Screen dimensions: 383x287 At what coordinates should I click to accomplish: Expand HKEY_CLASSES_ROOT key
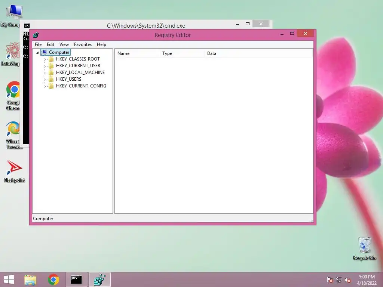tap(45, 59)
